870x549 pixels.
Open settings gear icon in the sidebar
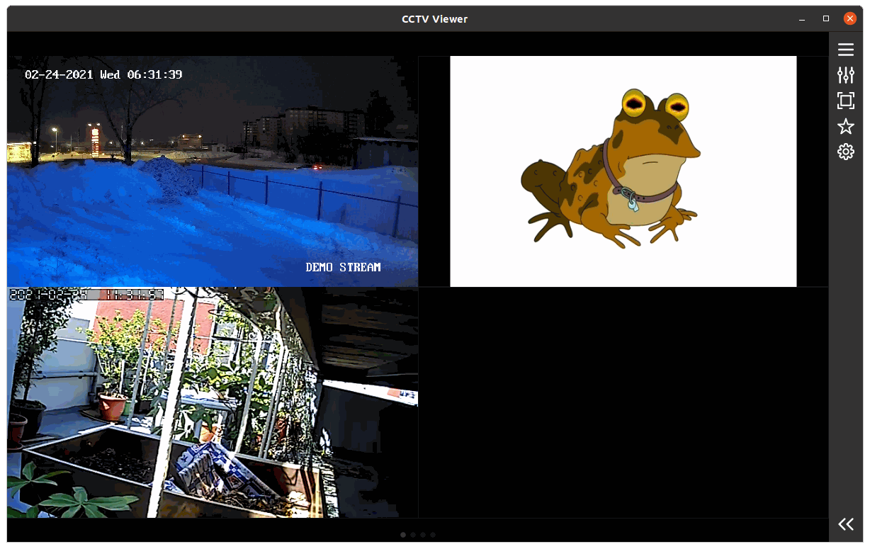[845, 152]
